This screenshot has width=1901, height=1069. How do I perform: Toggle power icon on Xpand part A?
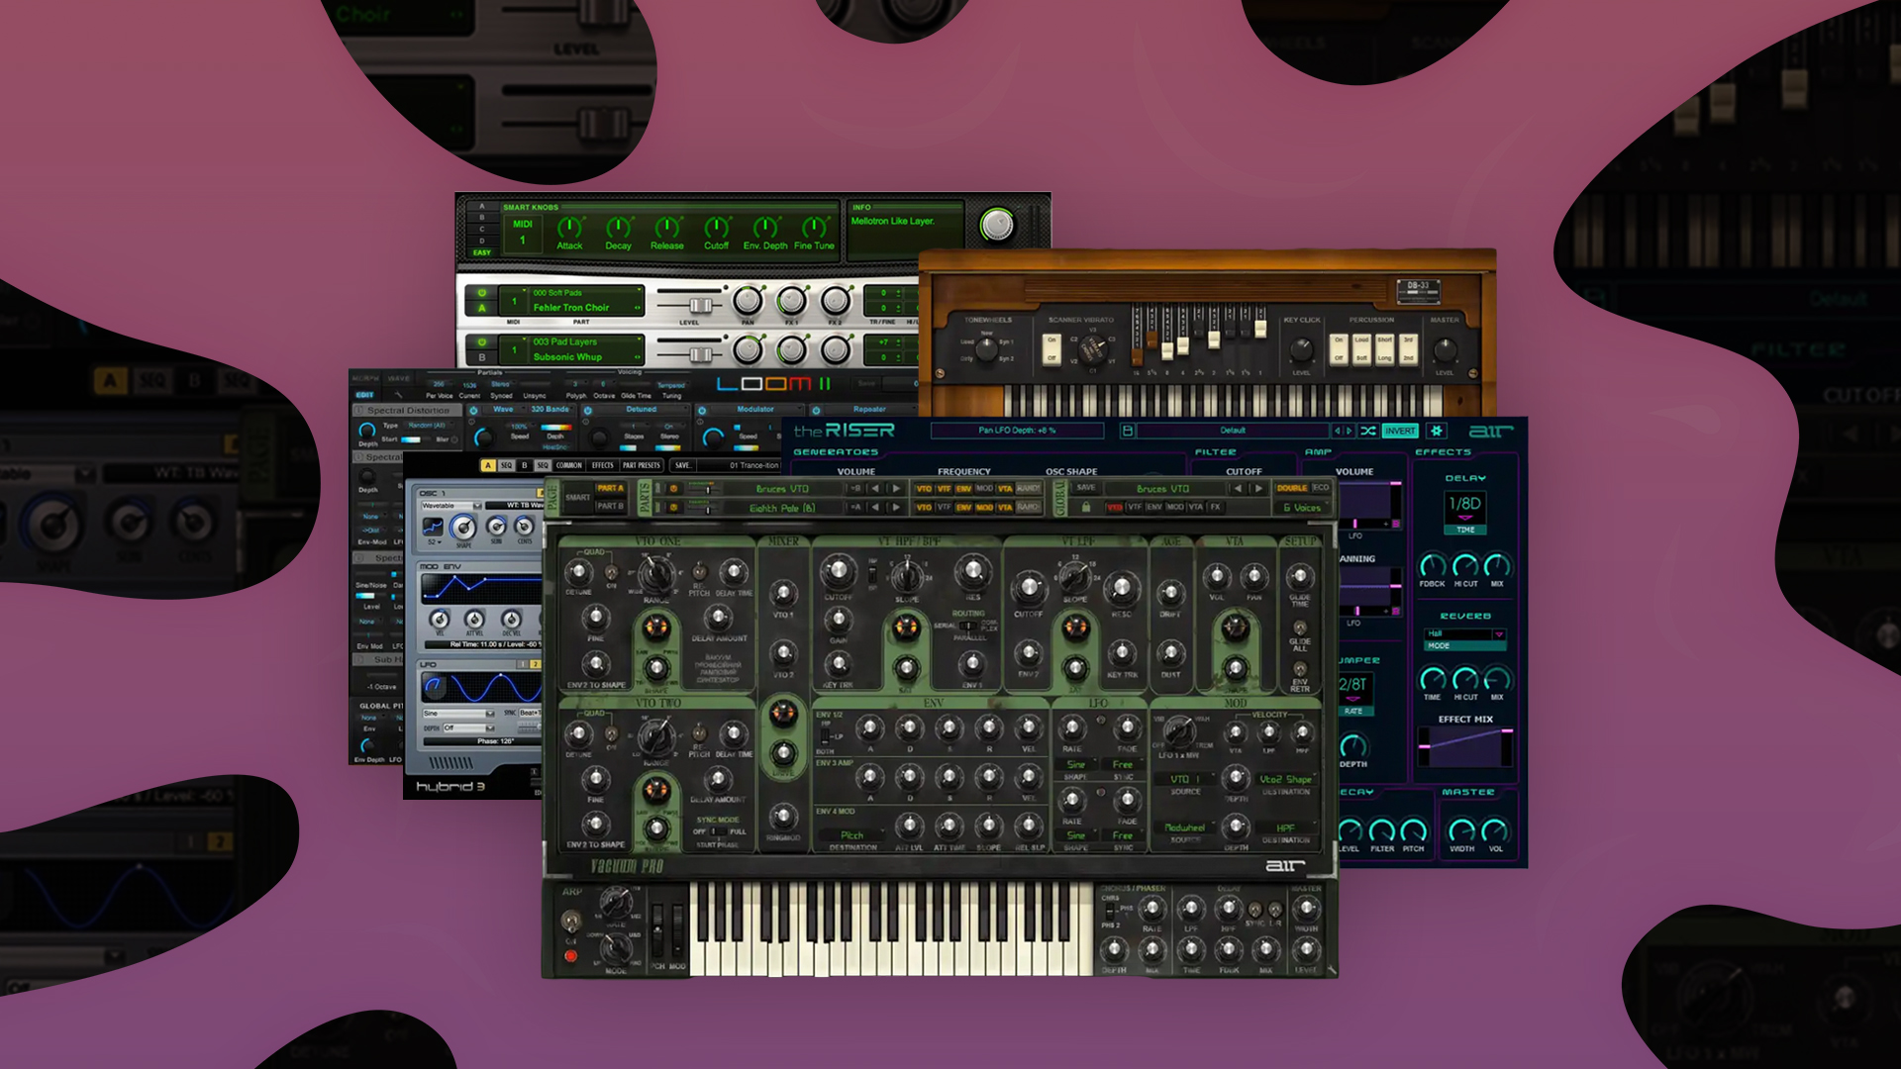(482, 293)
